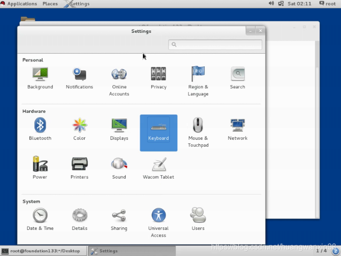Open the root user menu
The height and width of the screenshot is (256, 341).
coord(327,3)
